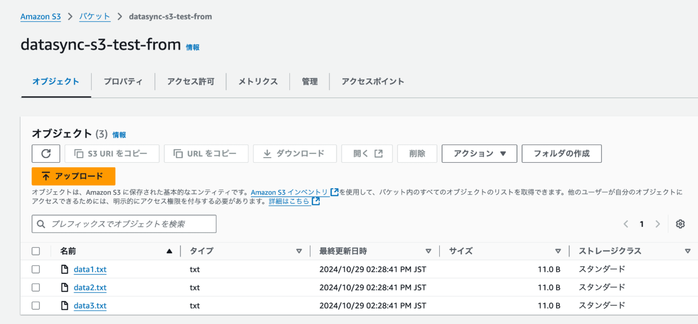The image size is (698, 324).
Task: Click the 開く button
Action: click(367, 153)
